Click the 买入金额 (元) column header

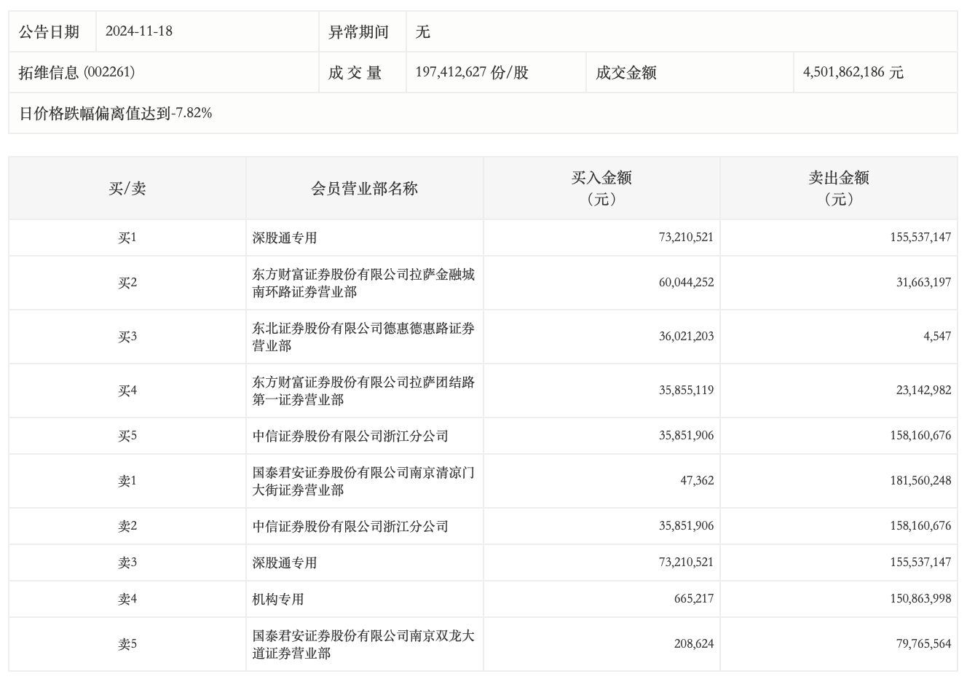(x=601, y=189)
